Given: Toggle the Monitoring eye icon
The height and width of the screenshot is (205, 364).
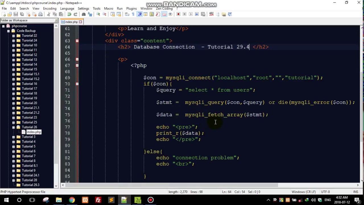Looking at the screenshot, I should 170,14.
